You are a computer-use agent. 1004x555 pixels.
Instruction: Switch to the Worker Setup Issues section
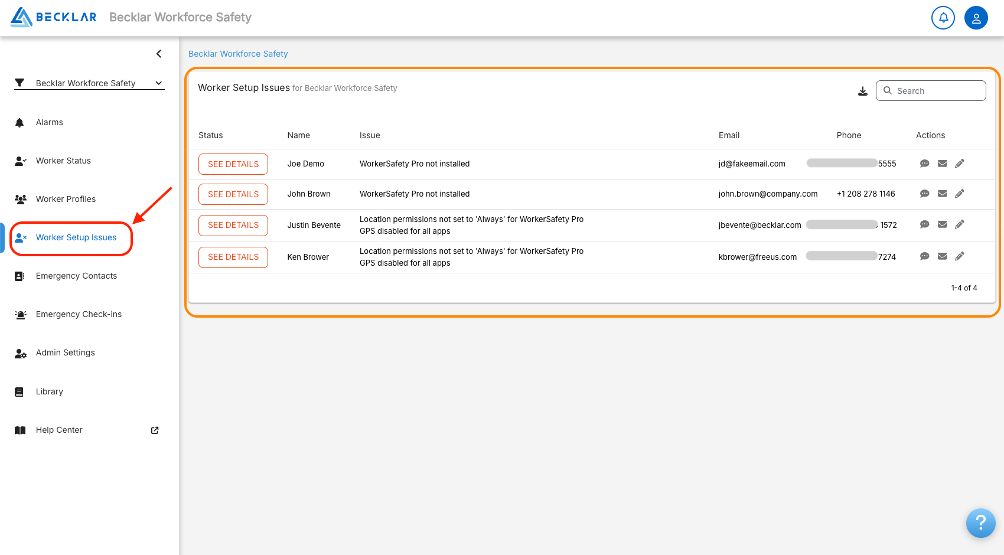pos(76,237)
